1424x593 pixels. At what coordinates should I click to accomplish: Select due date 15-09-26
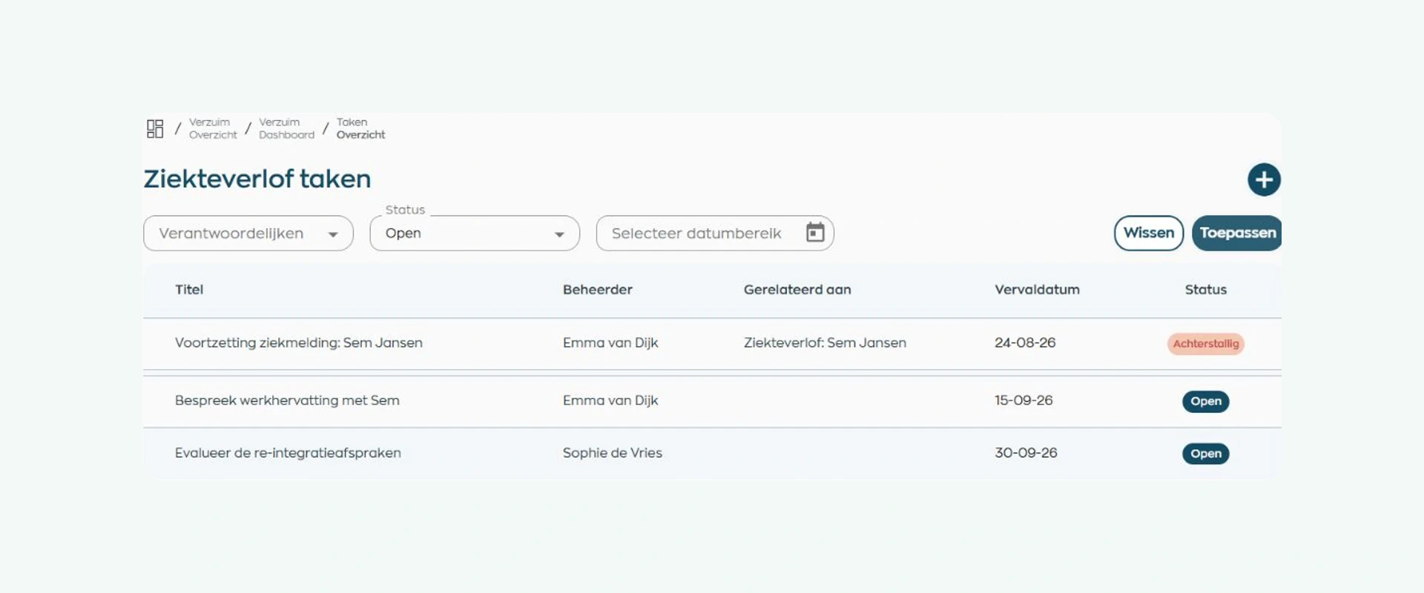pos(1023,400)
